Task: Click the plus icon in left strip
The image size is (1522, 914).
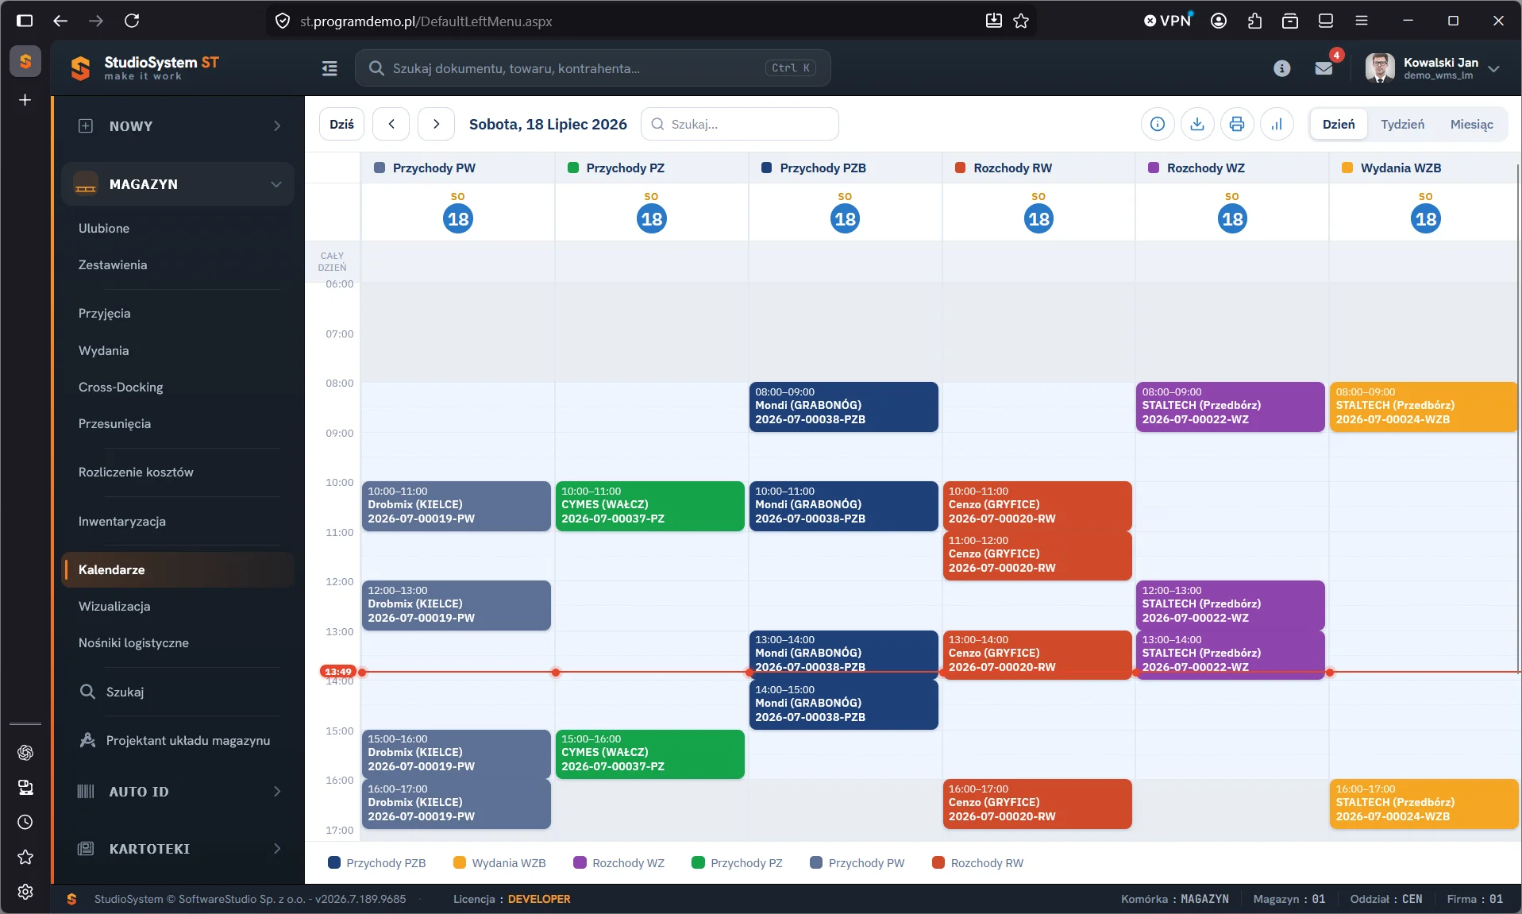Action: pos(25,100)
